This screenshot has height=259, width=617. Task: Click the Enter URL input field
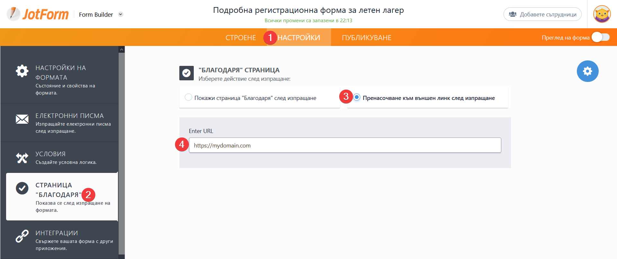(x=345, y=145)
